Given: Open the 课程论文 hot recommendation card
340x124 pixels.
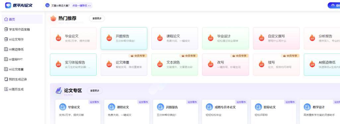Looking at the screenshot, I should tap(175, 38).
